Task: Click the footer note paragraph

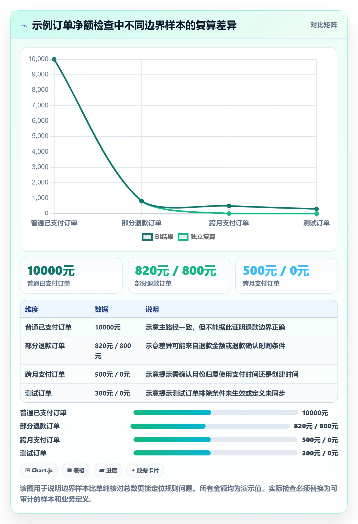Action: tap(179, 494)
